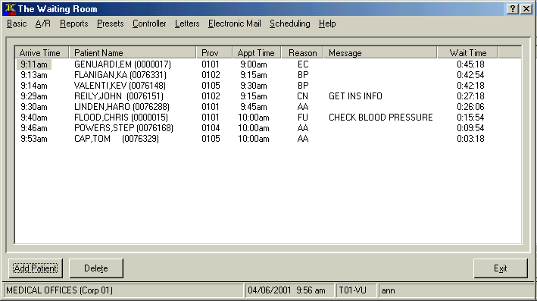The image size is (537, 301).
Task: Close The Waiting Room window
Action: coord(526,9)
